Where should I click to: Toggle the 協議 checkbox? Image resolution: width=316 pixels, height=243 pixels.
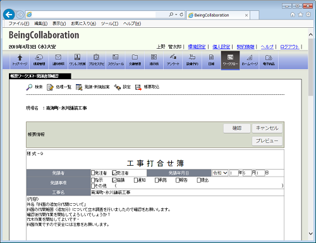pyautogui.click(x=114, y=180)
